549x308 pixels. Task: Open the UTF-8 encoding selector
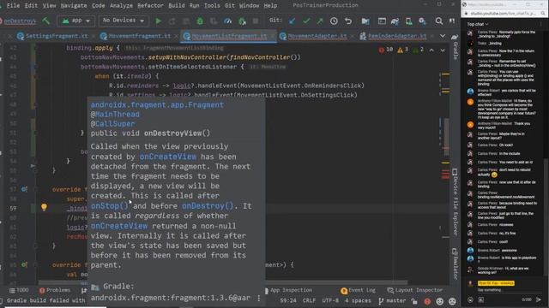tap(330, 300)
